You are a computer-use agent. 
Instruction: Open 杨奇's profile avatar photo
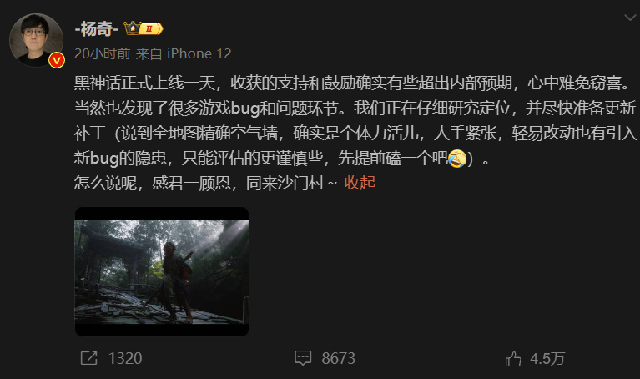coord(36,40)
